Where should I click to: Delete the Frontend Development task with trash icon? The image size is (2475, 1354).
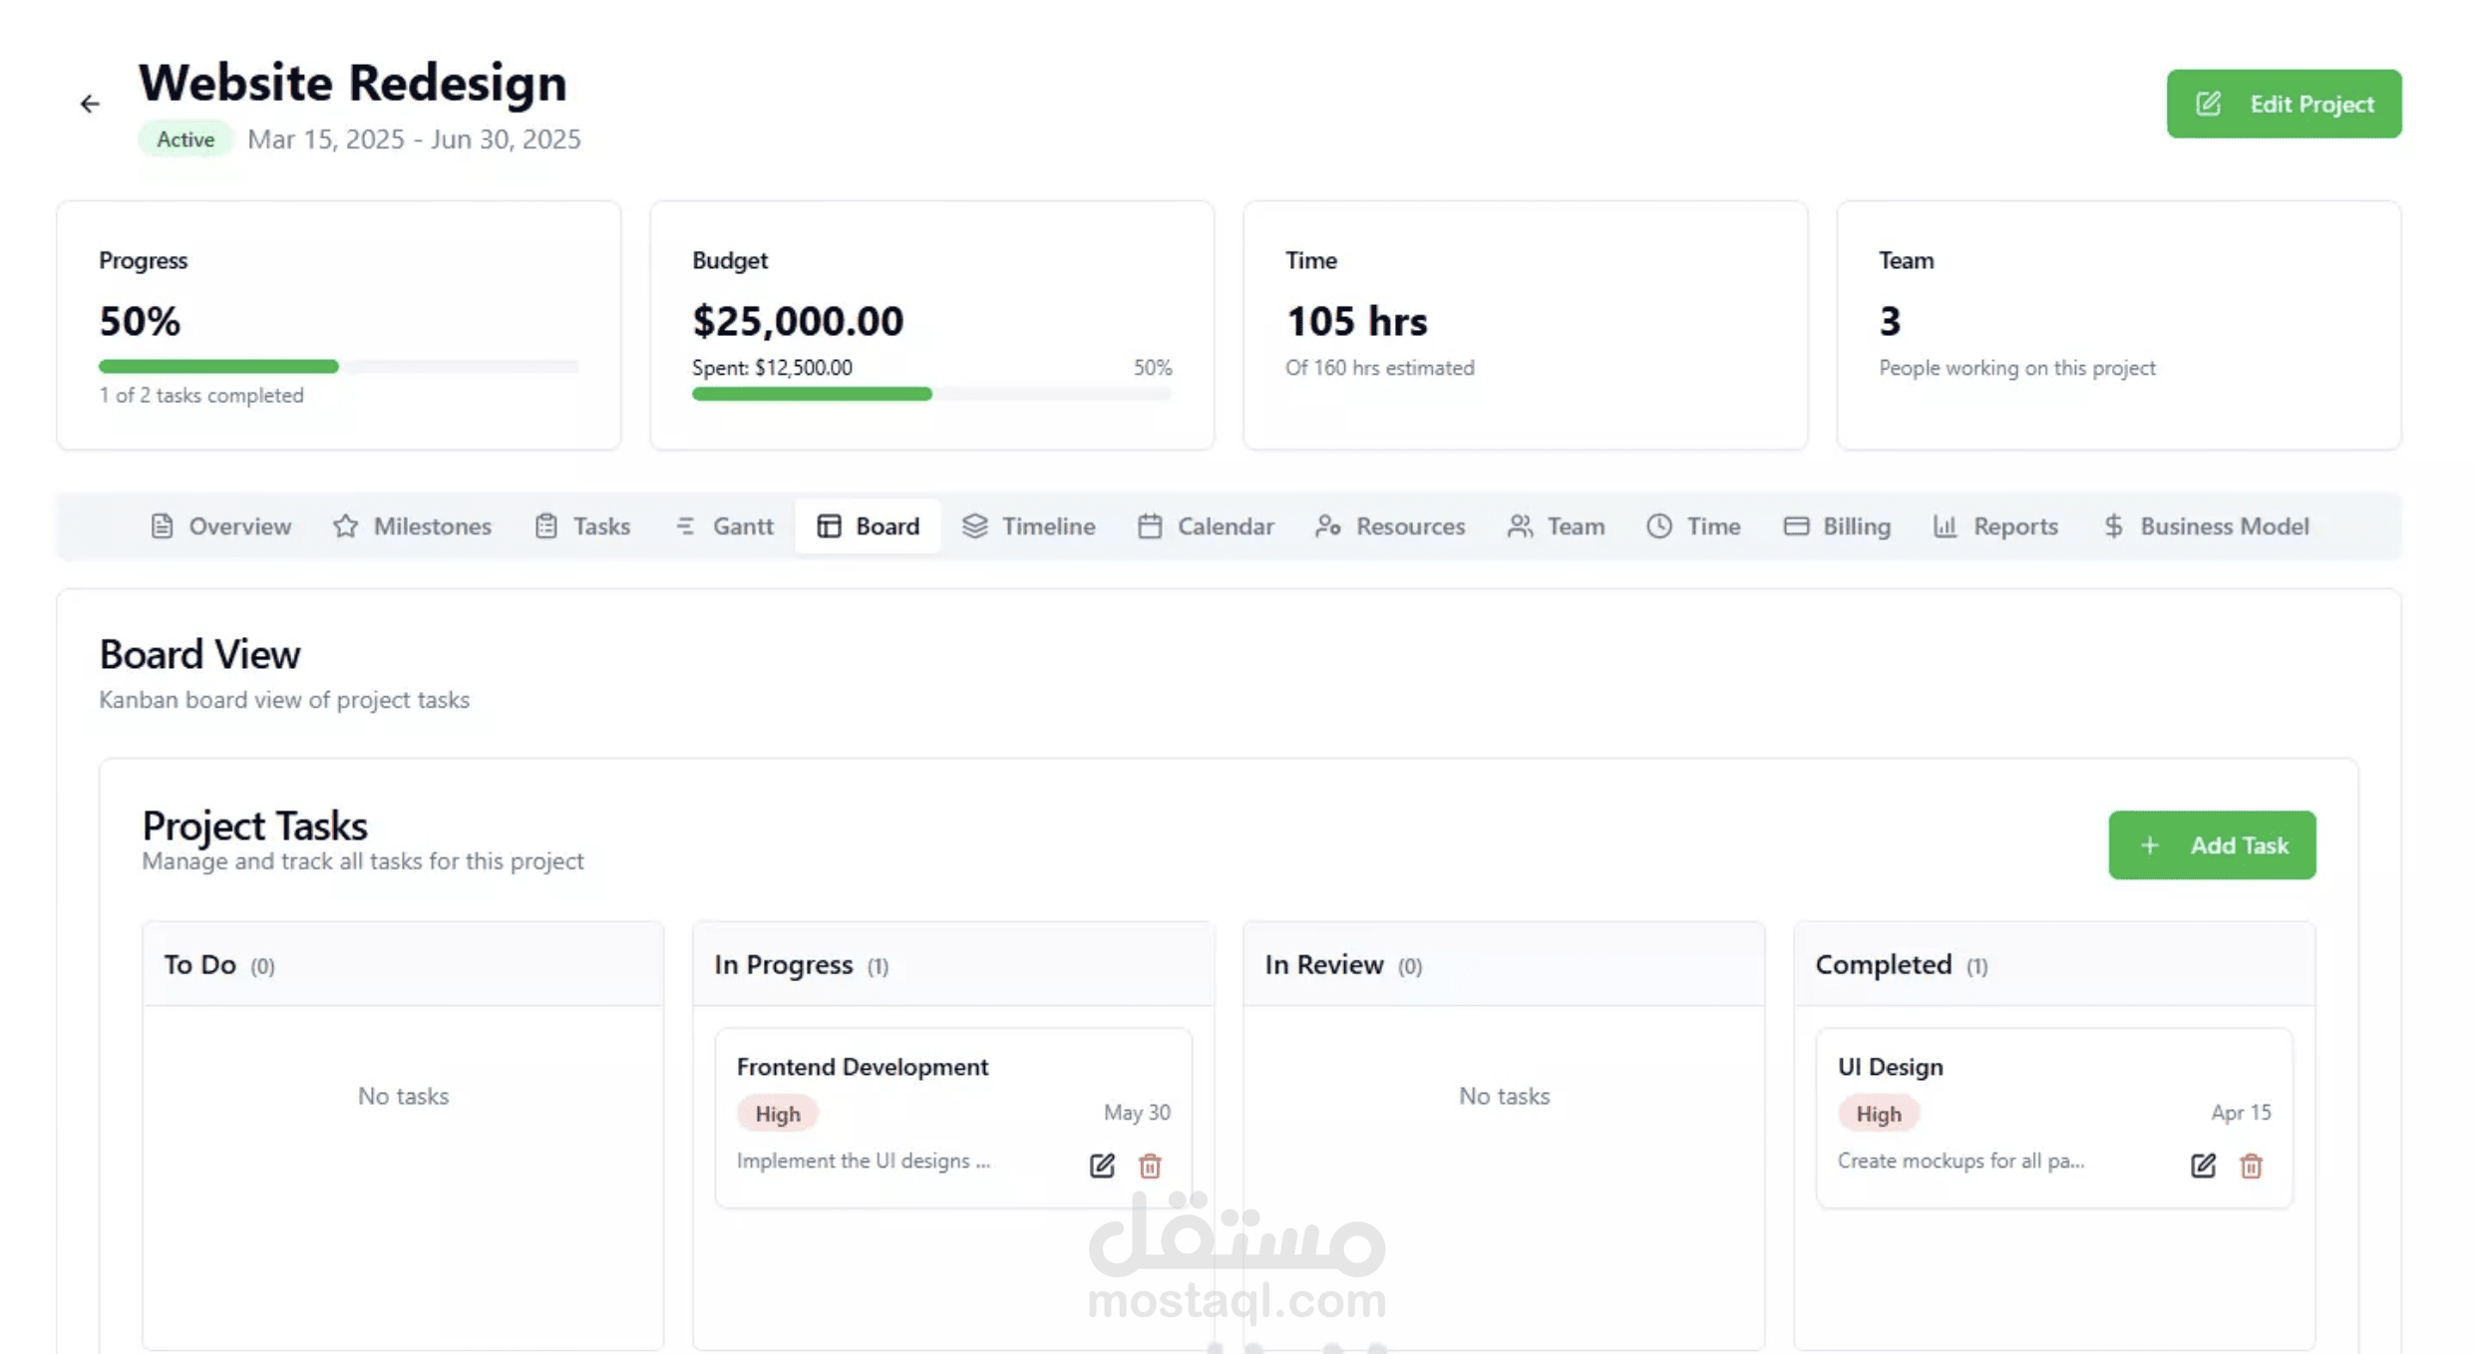1150,1166
